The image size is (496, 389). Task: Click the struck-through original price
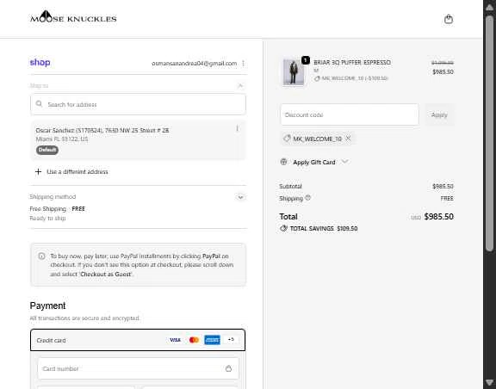443,63
